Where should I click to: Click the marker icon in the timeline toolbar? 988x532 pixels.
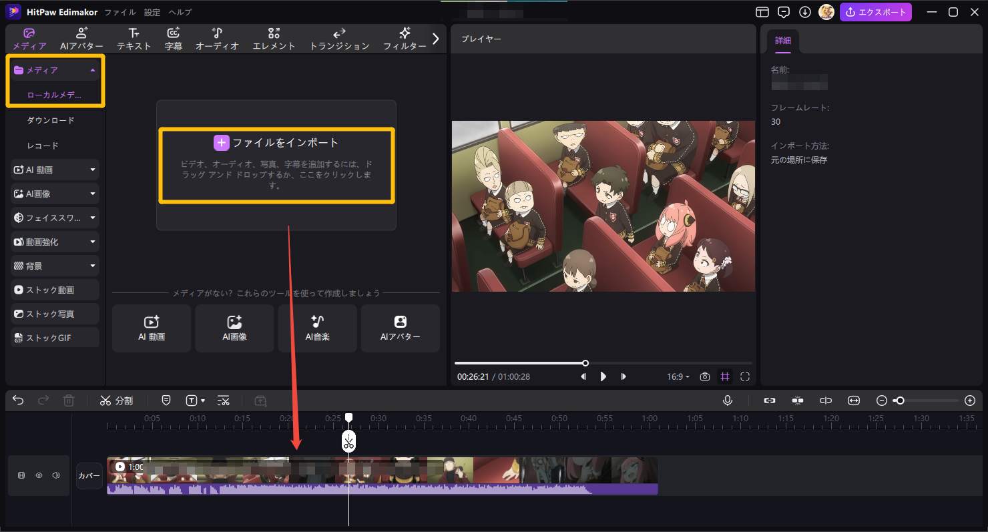[166, 401]
